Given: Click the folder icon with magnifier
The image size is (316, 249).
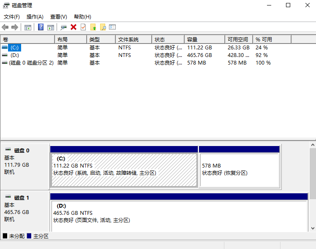Looking at the screenshot, I should 103,27.
